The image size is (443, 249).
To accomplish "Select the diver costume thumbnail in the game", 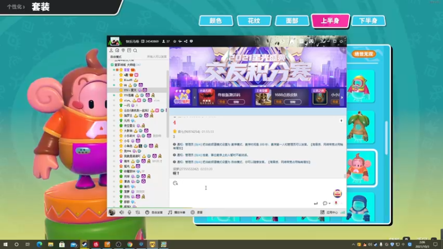I will tap(360, 86).
